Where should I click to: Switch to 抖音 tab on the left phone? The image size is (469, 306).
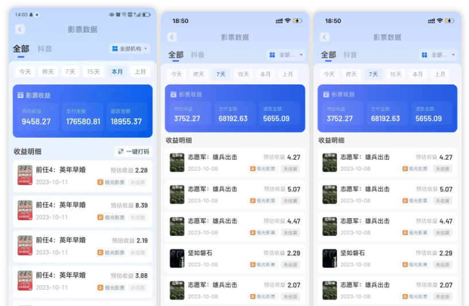pyautogui.click(x=45, y=49)
